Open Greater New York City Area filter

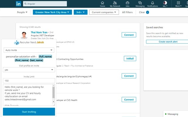(52, 12)
